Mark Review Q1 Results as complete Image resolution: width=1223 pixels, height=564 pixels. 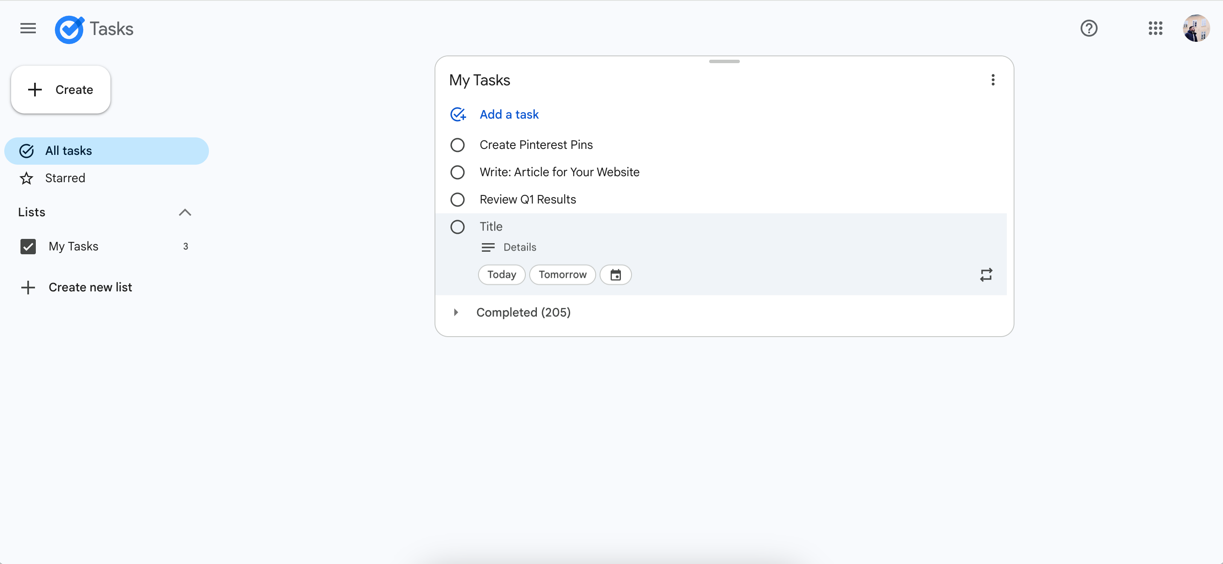click(x=457, y=200)
